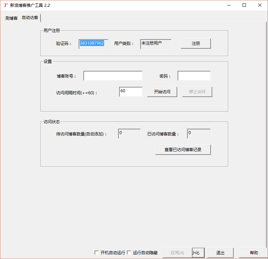Switch to the 刷博客 tab

(12, 18)
